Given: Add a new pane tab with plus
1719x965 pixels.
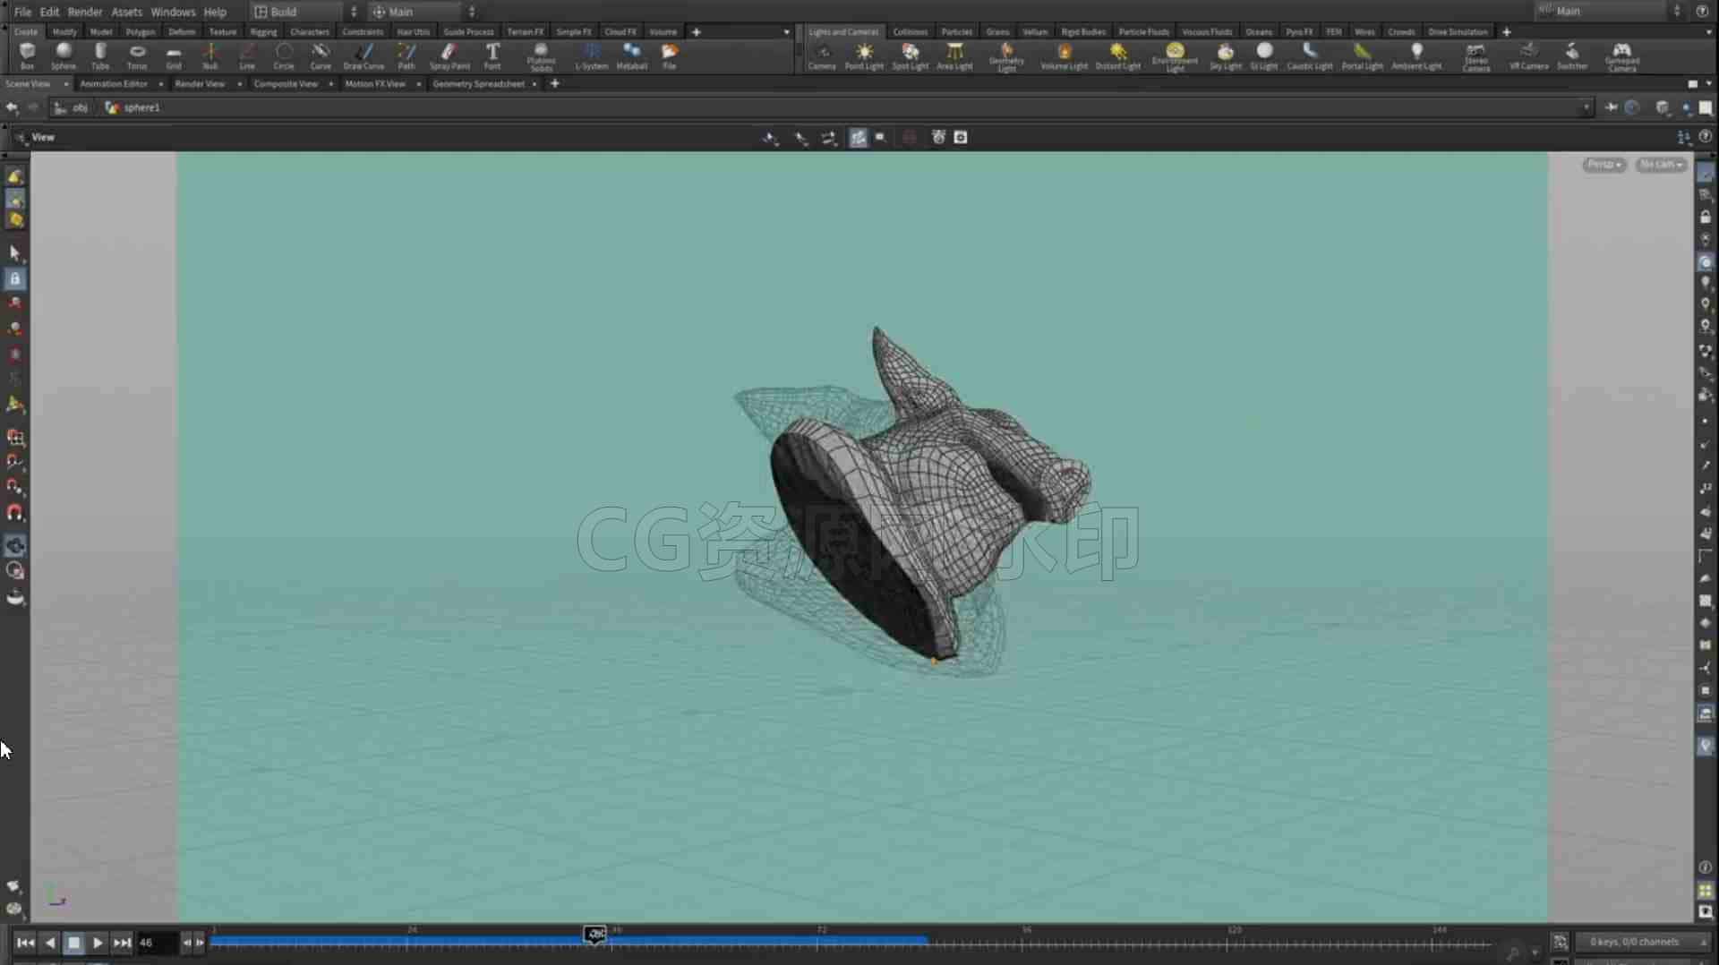Looking at the screenshot, I should (554, 83).
